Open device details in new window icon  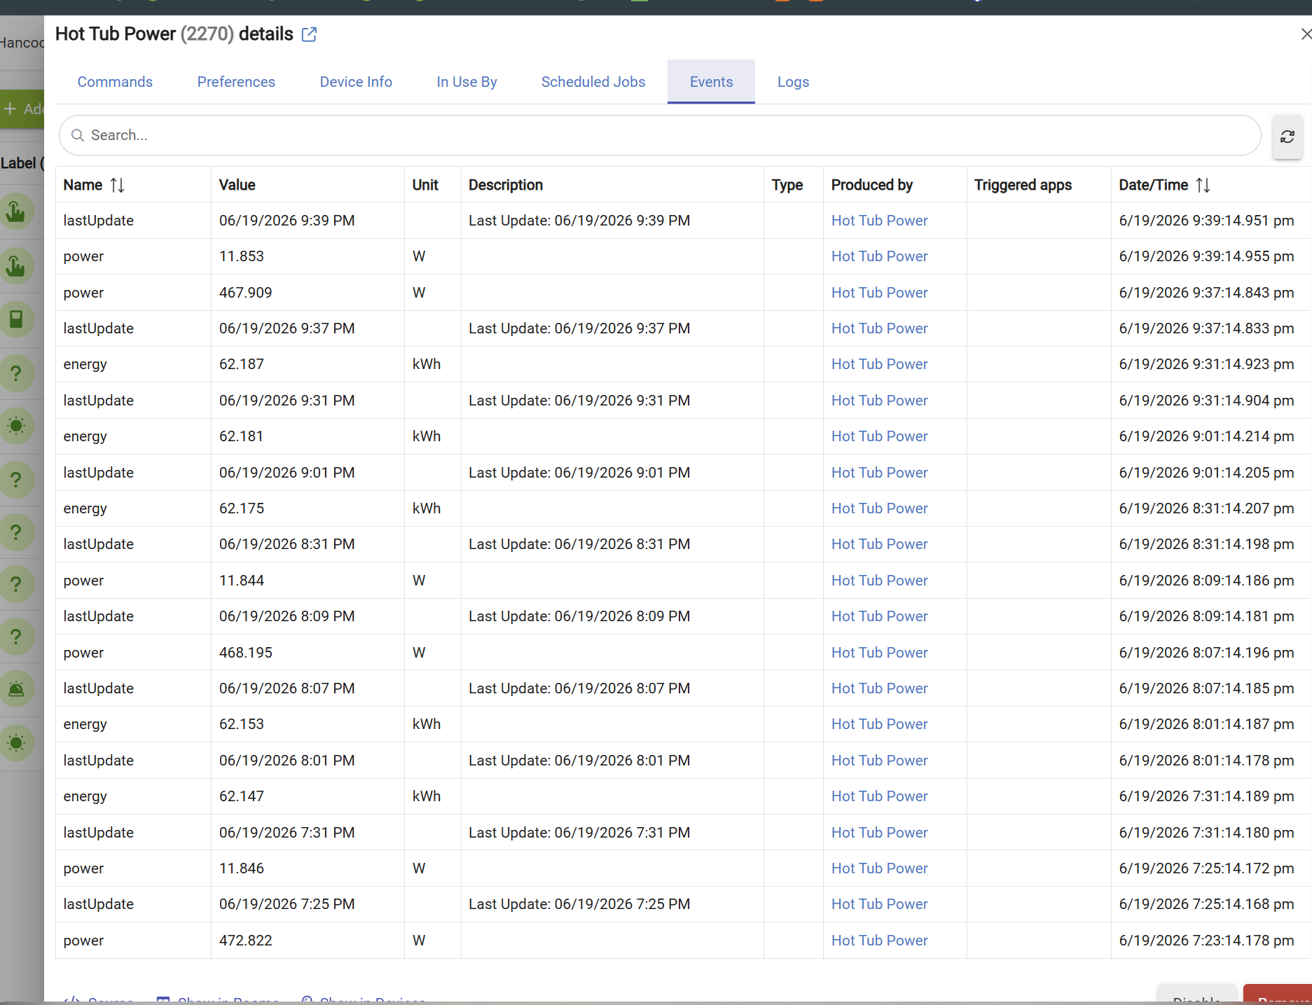click(x=309, y=34)
